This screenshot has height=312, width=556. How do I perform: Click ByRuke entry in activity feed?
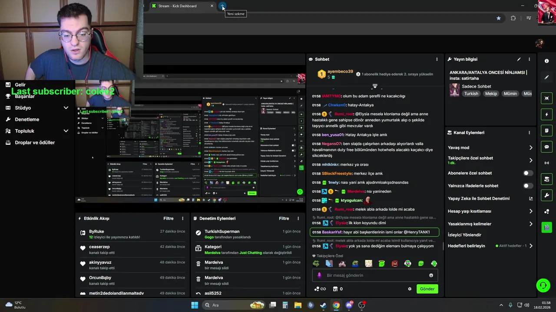(132, 234)
